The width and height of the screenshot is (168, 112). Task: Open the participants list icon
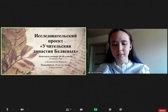click(x=67, y=109)
